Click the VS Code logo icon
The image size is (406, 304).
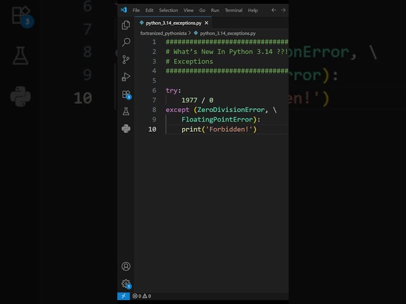click(124, 10)
